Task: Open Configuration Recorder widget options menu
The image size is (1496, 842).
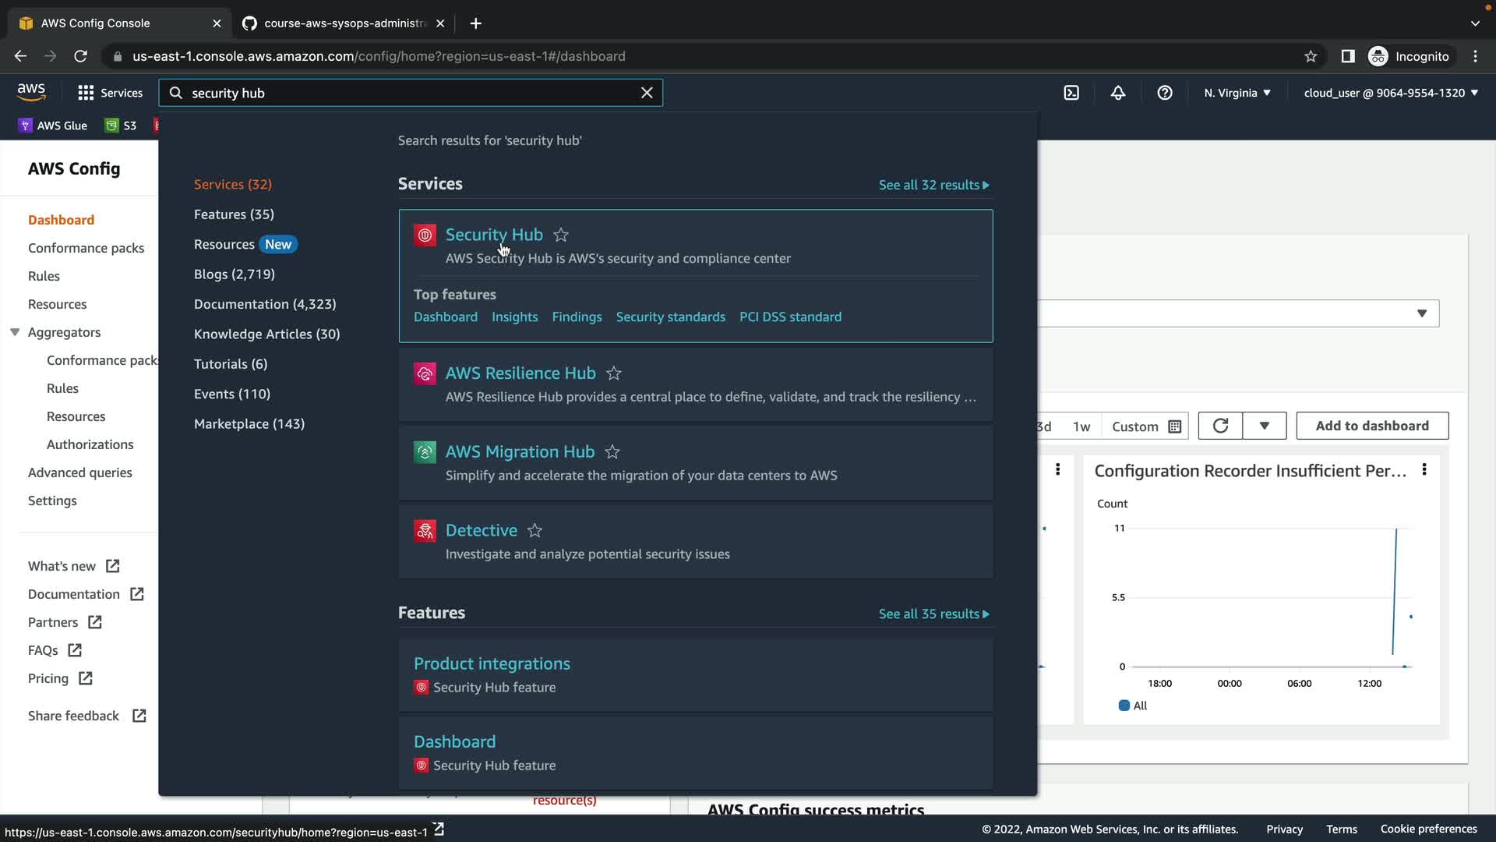Action: 1424,469
